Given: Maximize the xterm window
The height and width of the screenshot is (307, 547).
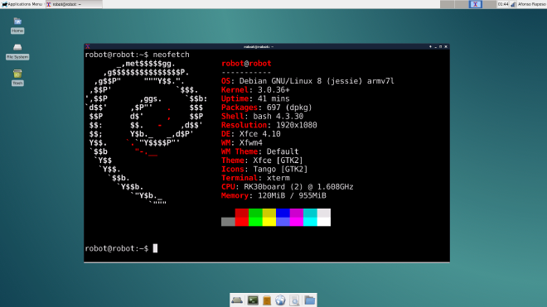Looking at the screenshot, I should pos(440,46).
